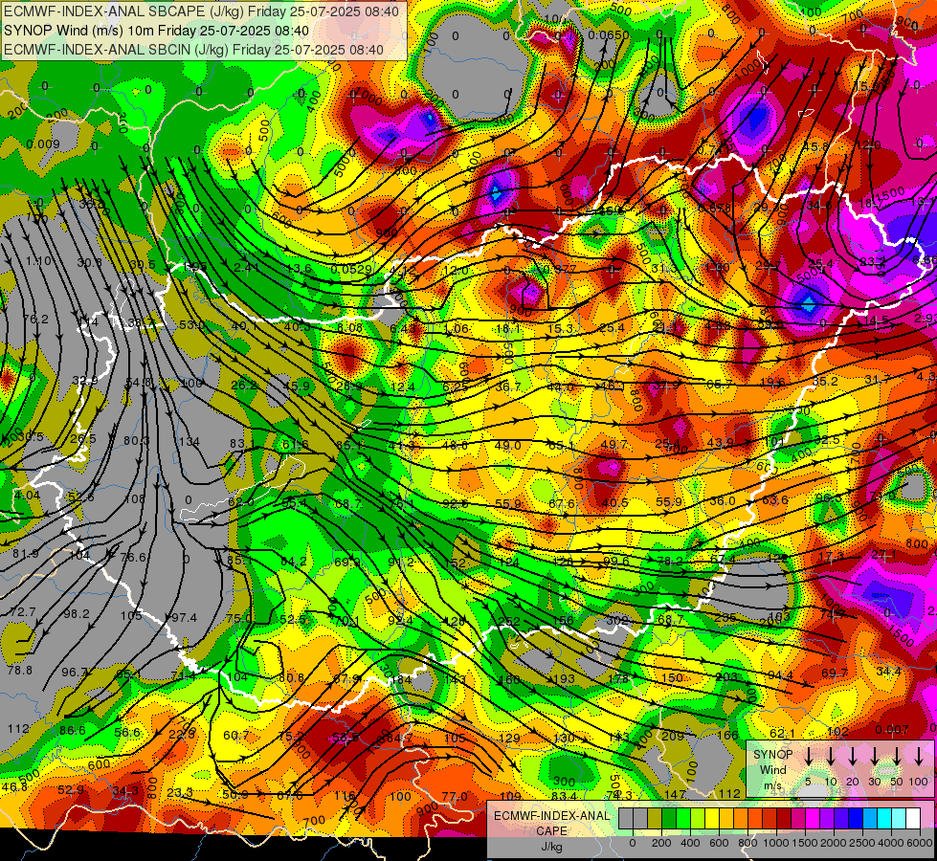Click the 'ECMWF-INDEX-ANAL CAPE J/kg' legend label
Image resolution: width=937 pixels, height=861 pixels.
click(x=551, y=831)
